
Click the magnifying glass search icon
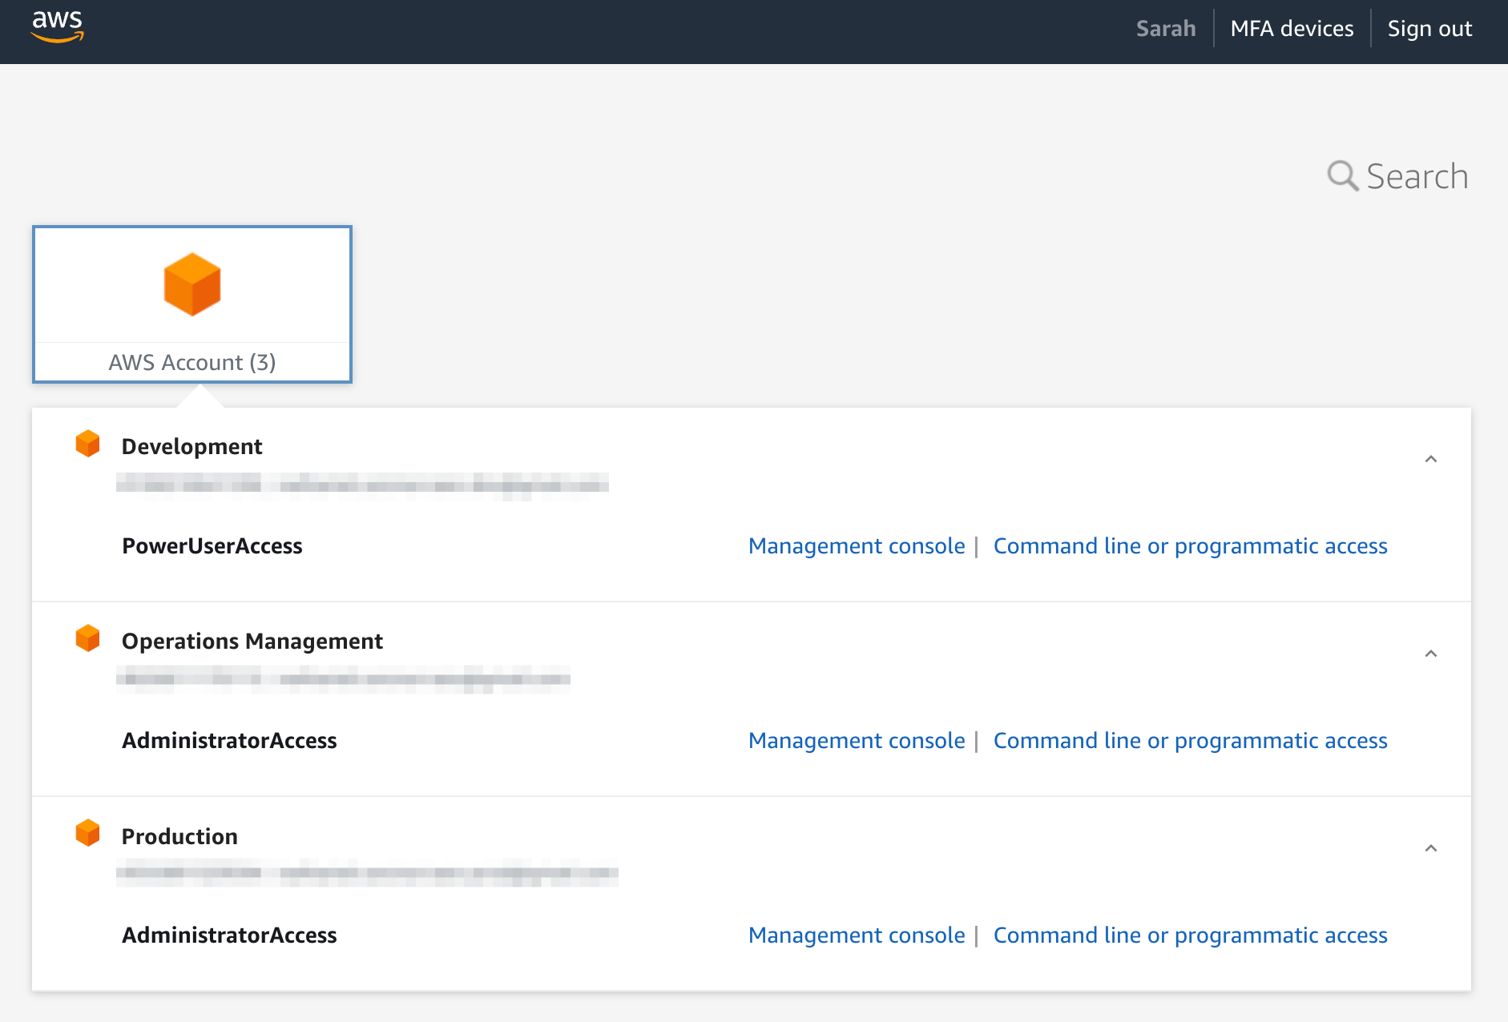1342,175
